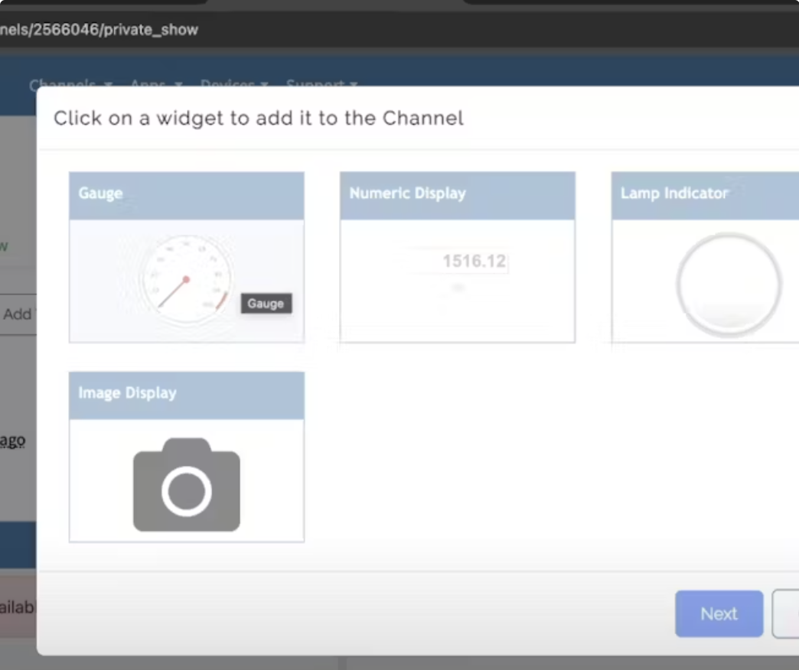This screenshot has width=799, height=670.
Task: Click the 1516.12 numeric value preview
Action: pos(474,261)
